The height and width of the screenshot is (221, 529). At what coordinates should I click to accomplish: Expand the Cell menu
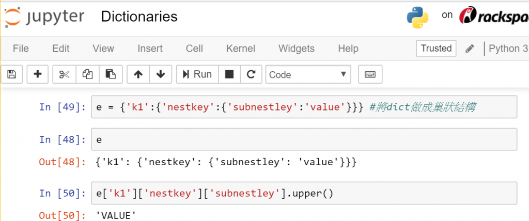point(194,49)
